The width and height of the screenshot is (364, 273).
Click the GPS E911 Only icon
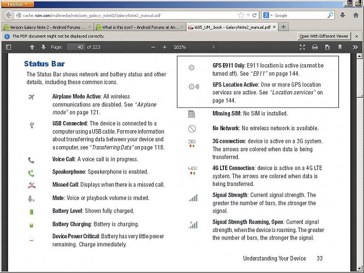coord(191,68)
